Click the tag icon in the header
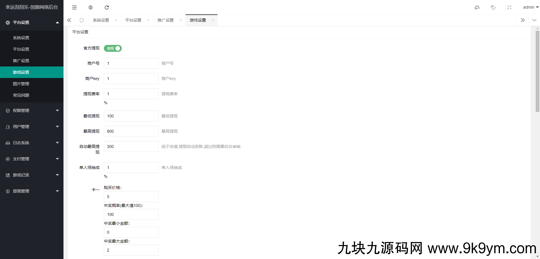 coord(493,7)
